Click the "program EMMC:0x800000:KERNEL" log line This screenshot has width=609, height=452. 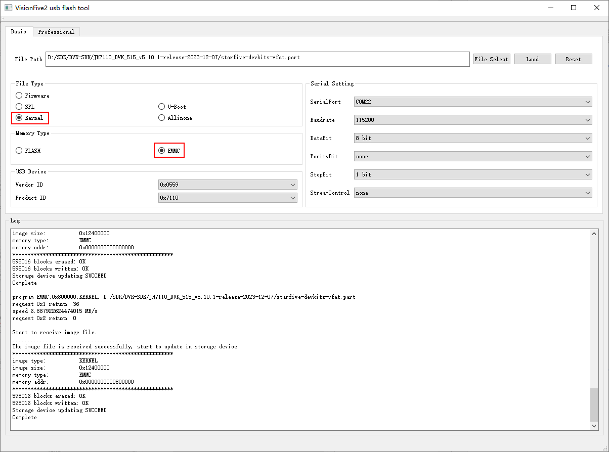(184, 297)
